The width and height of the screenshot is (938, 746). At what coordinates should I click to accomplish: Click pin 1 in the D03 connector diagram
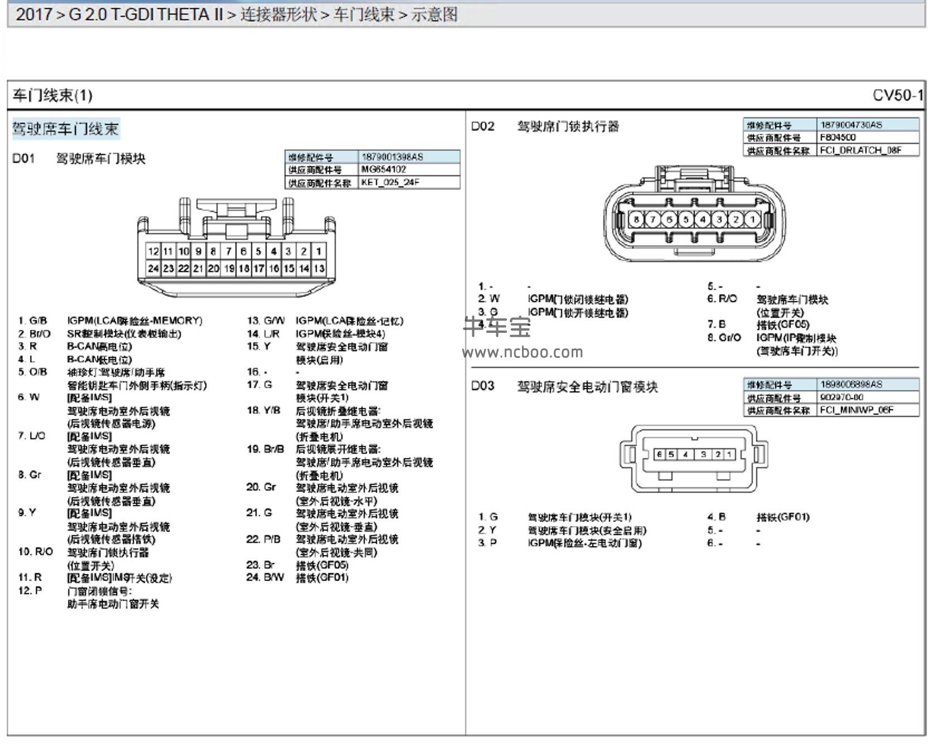[728, 454]
